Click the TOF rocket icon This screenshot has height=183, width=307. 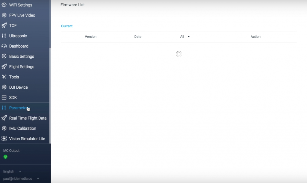4,26
